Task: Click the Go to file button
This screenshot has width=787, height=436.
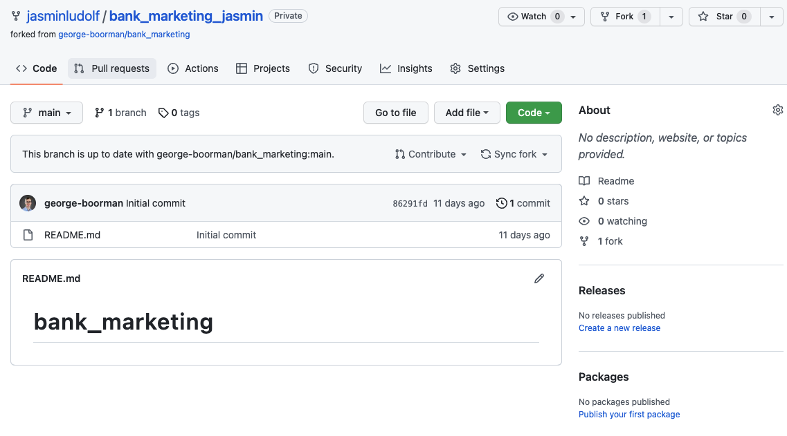Action: point(395,113)
